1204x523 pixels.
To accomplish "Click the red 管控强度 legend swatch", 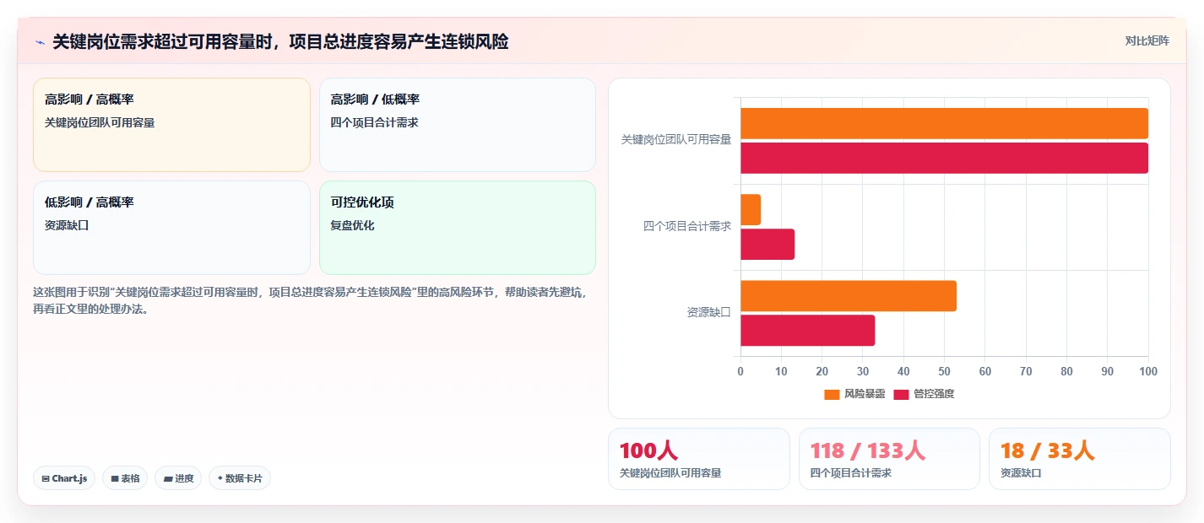I will point(901,394).
